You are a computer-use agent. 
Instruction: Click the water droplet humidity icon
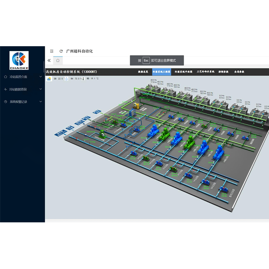[x=66, y=79]
